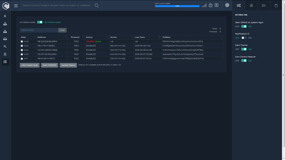Click the Start MISSING button

pos(50,65)
